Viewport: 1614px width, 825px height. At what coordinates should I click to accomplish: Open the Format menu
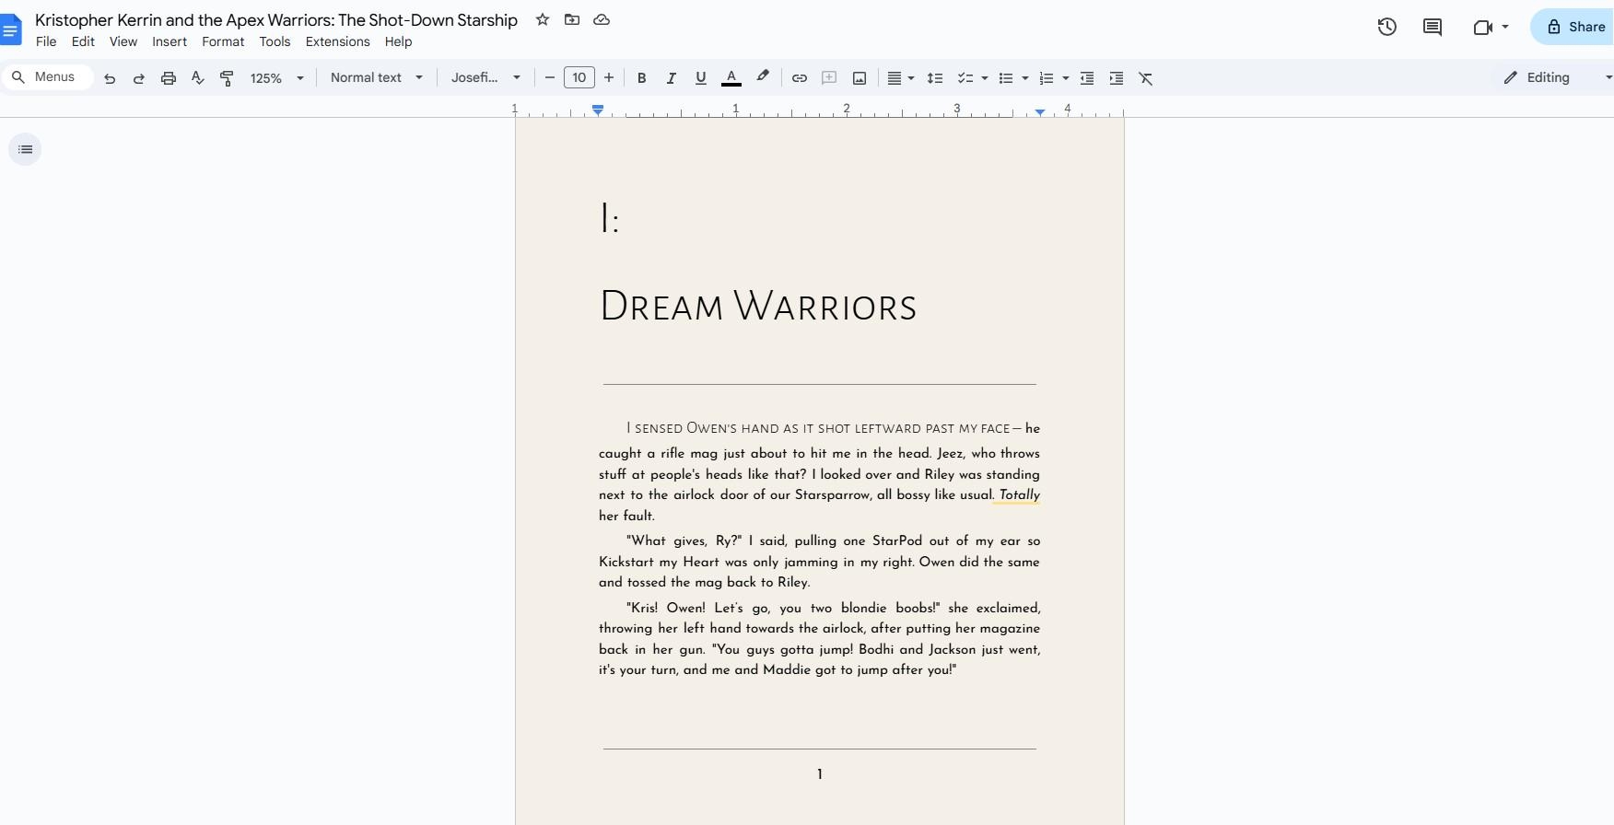(x=223, y=41)
